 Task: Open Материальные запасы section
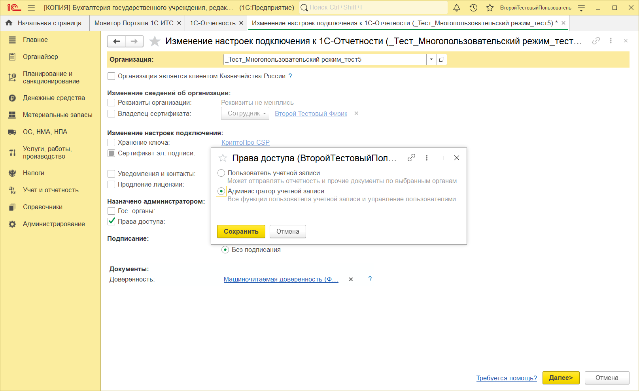(x=58, y=115)
